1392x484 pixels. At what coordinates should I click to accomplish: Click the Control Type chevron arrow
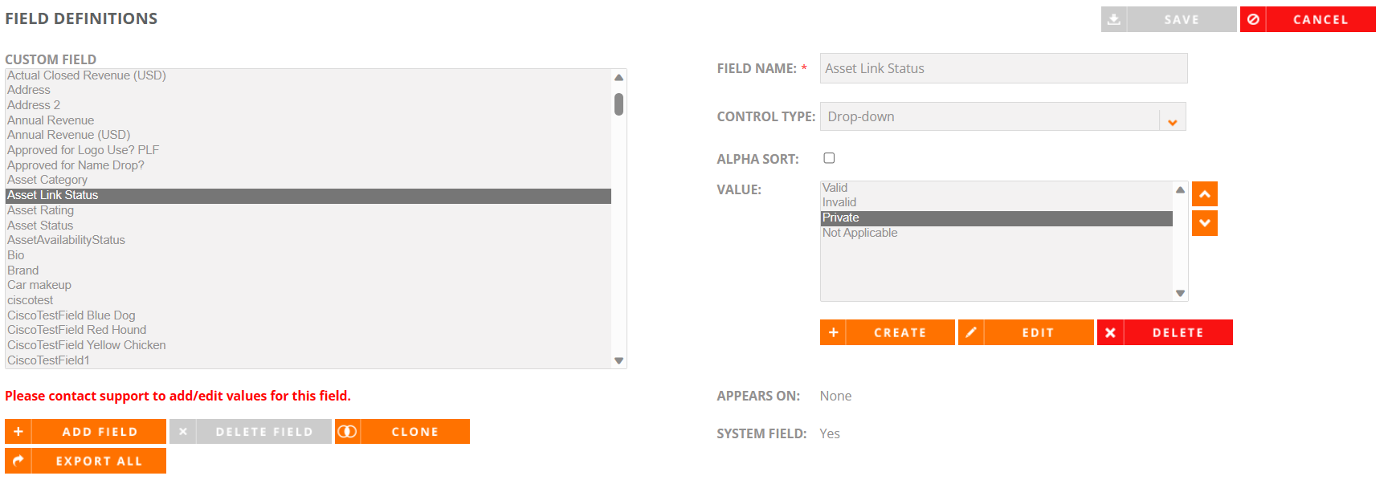pos(1173,122)
